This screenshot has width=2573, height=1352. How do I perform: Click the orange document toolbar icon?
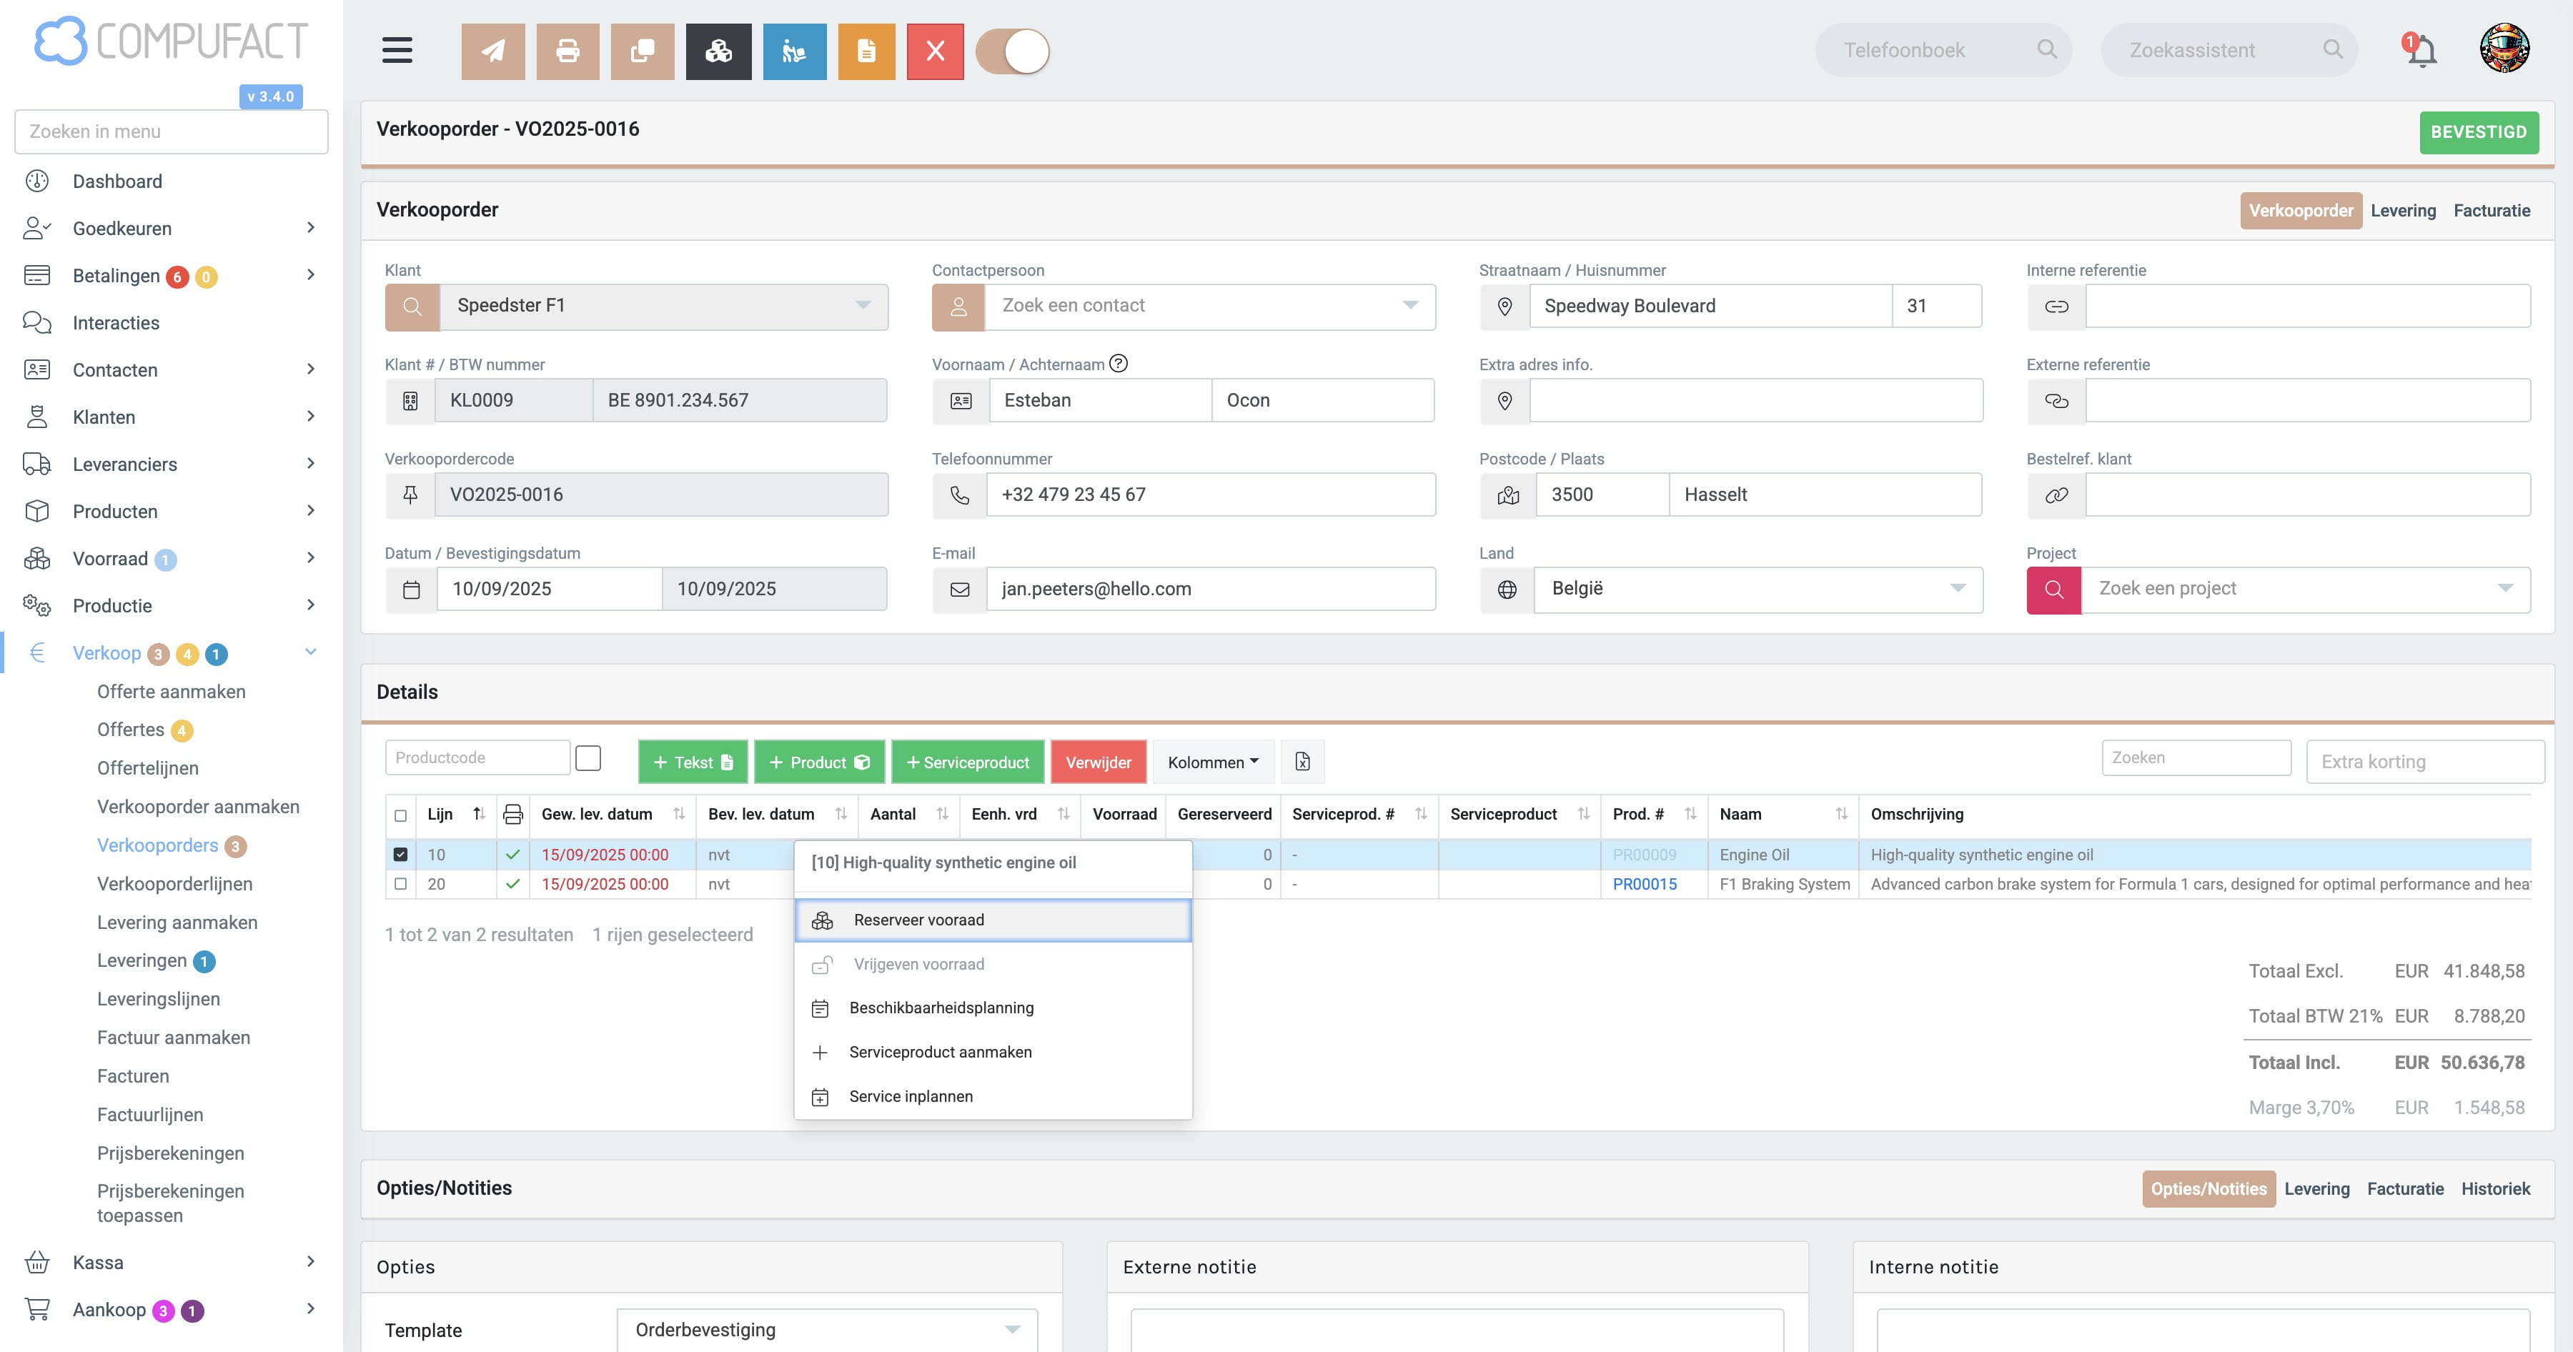click(866, 51)
